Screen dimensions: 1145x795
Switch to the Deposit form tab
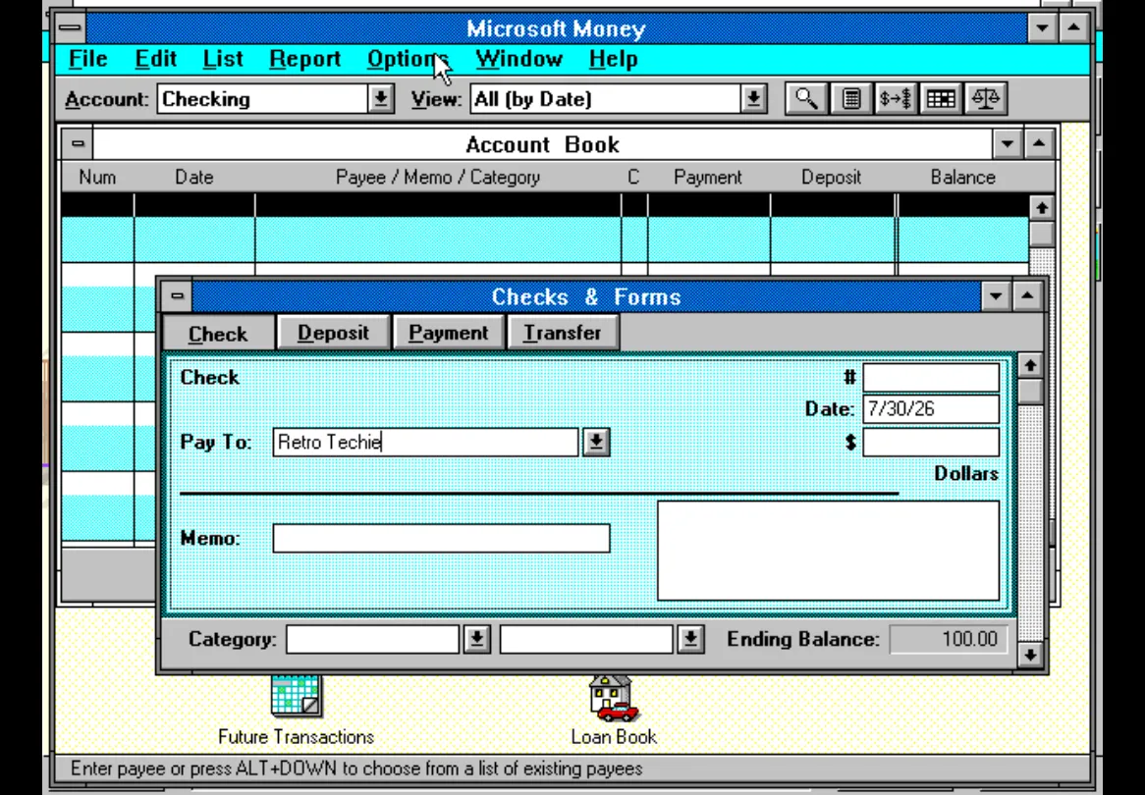(333, 333)
